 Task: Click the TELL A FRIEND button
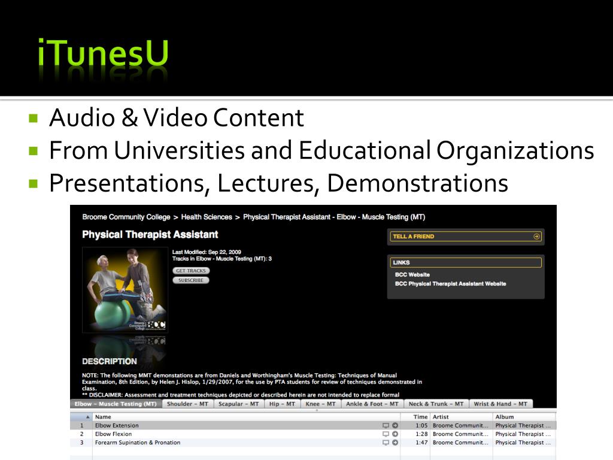[x=466, y=236]
